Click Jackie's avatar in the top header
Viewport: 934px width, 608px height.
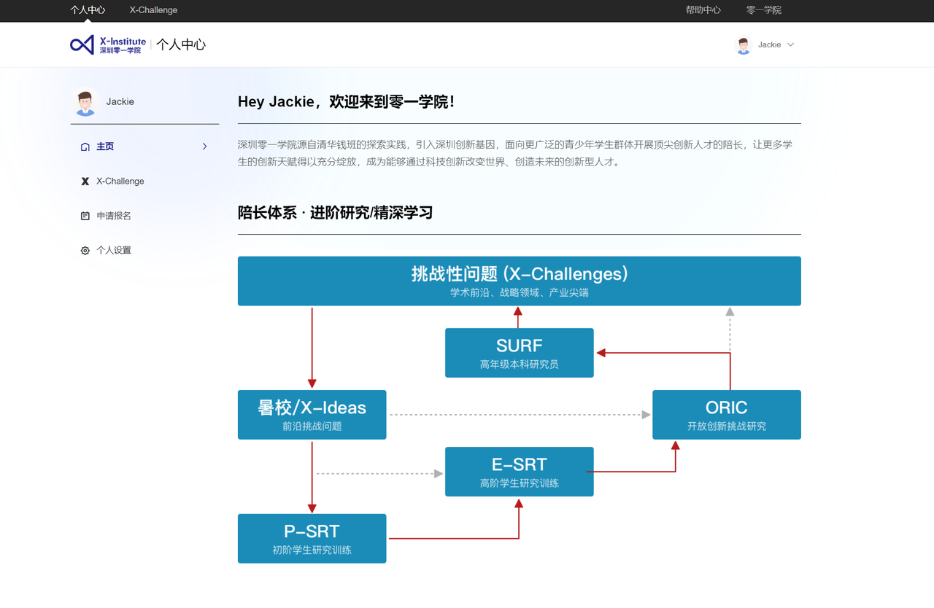[744, 45]
